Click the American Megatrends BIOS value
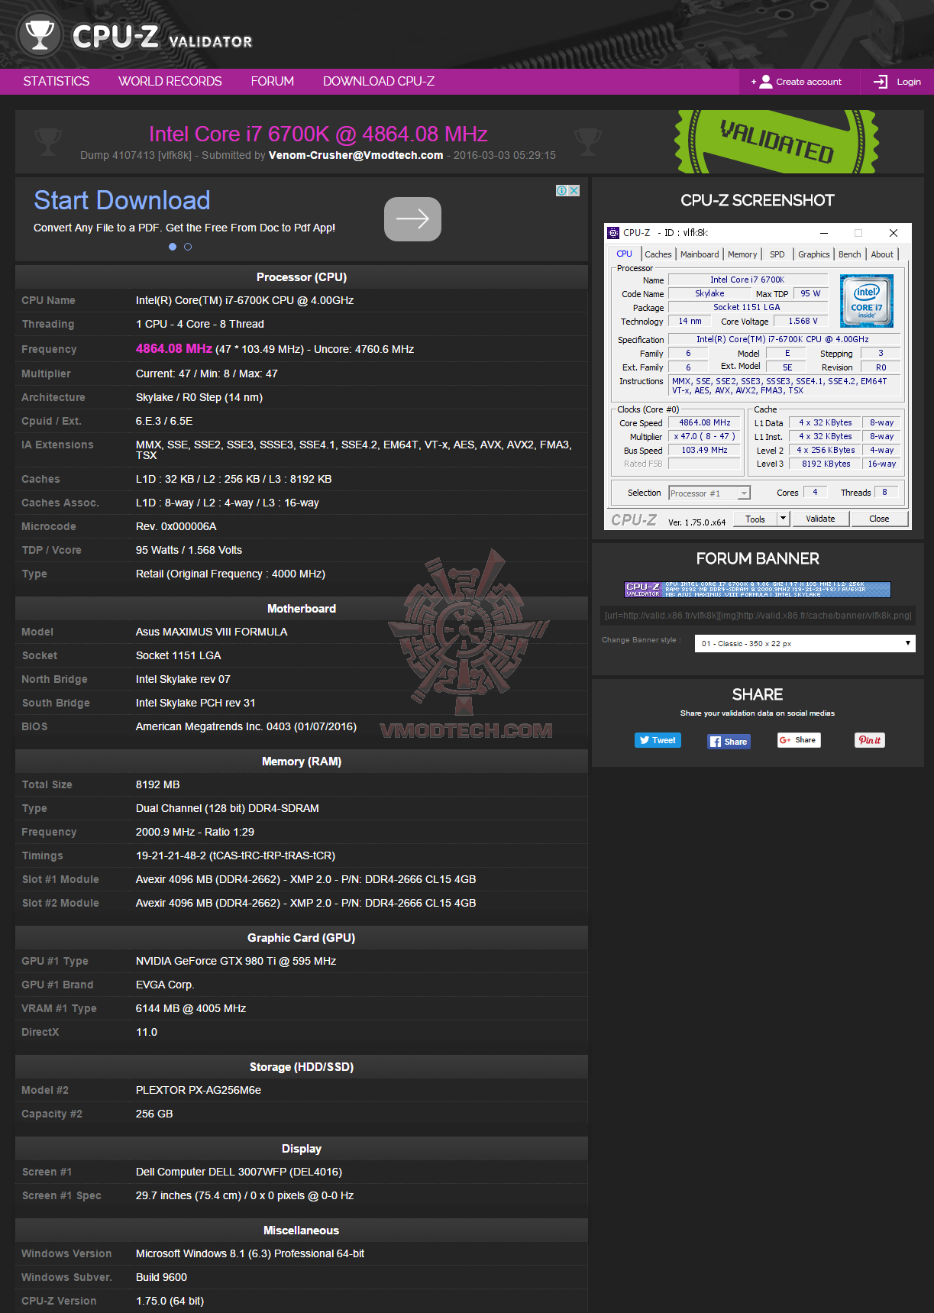 click(x=246, y=726)
